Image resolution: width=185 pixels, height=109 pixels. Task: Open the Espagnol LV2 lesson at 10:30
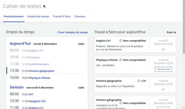(37, 101)
